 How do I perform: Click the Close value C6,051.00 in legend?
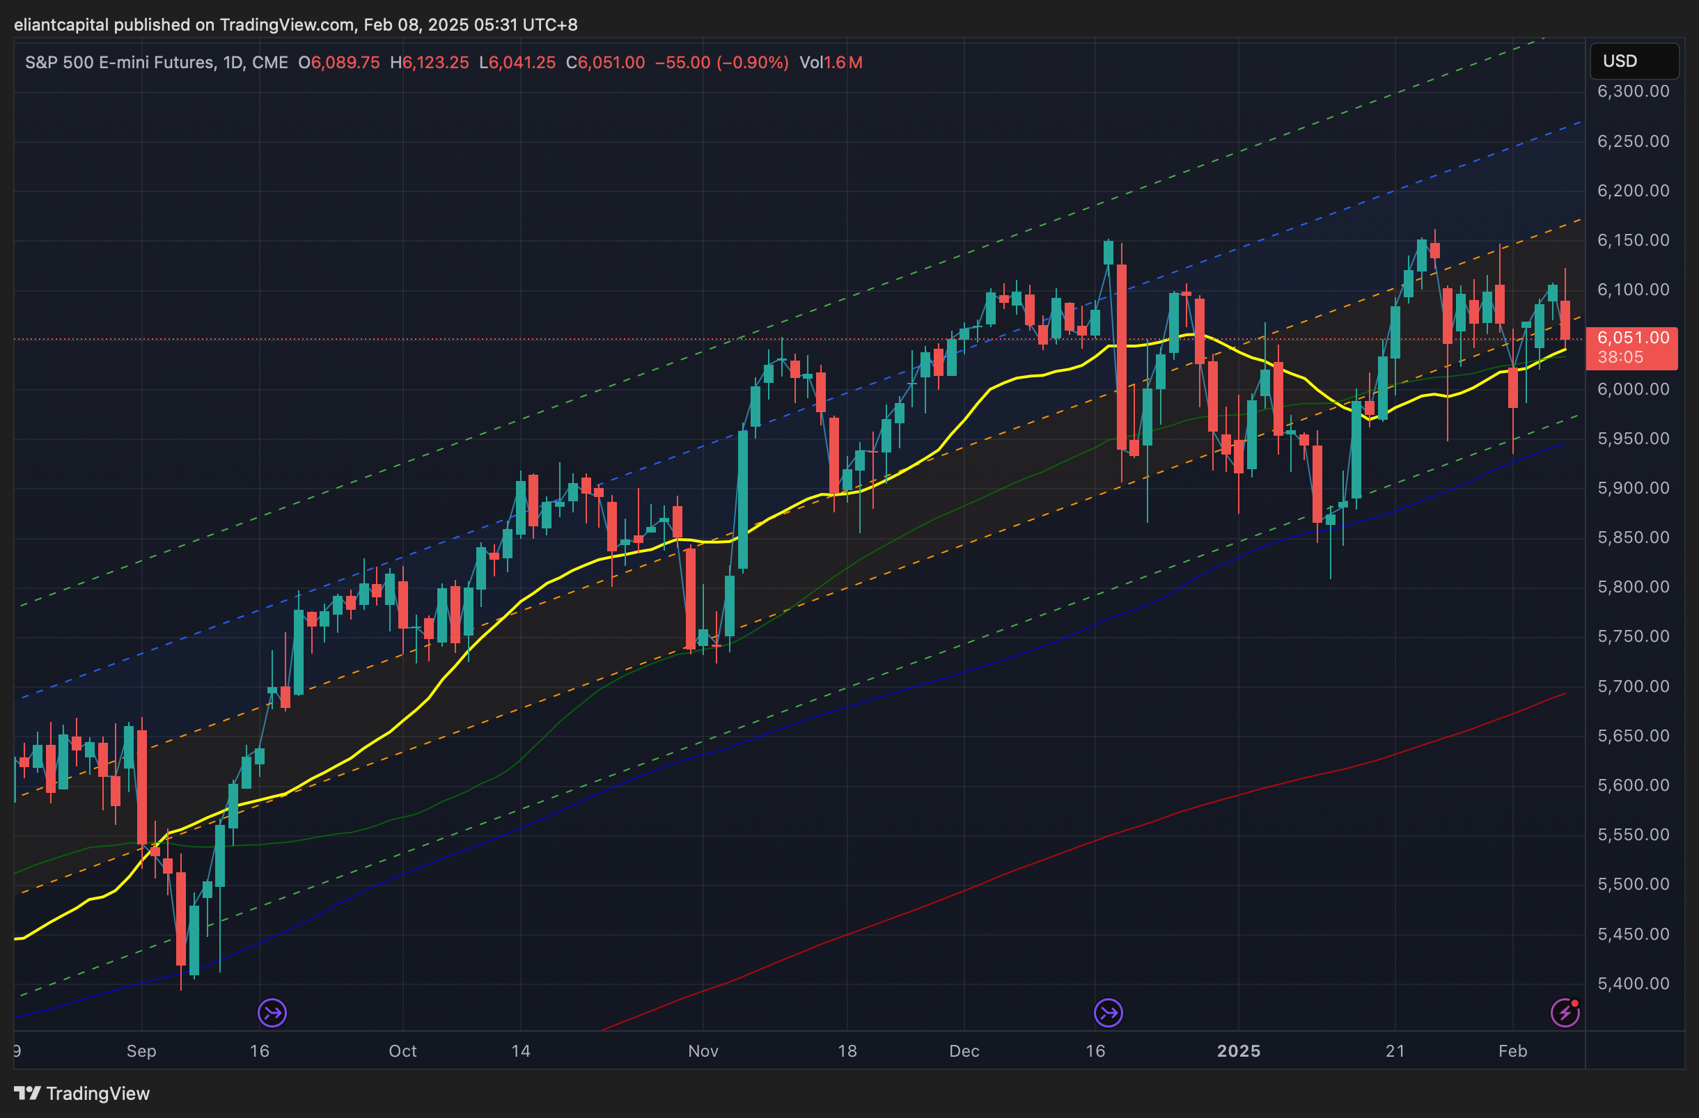point(604,63)
